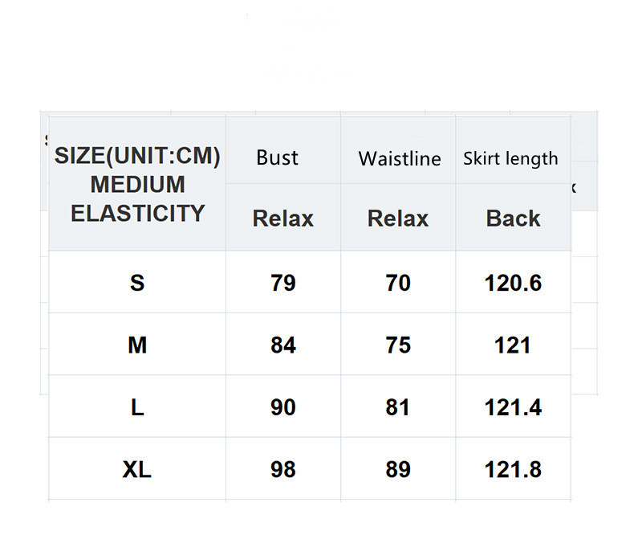Click the Relax cell under Waistline
This screenshot has height=535, width=634.
(x=398, y=218)
